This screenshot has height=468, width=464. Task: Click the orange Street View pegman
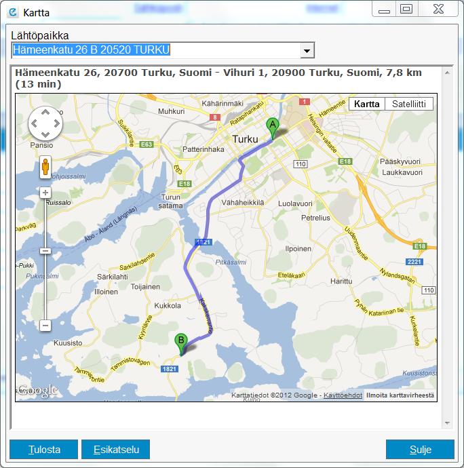pos(45,167)
